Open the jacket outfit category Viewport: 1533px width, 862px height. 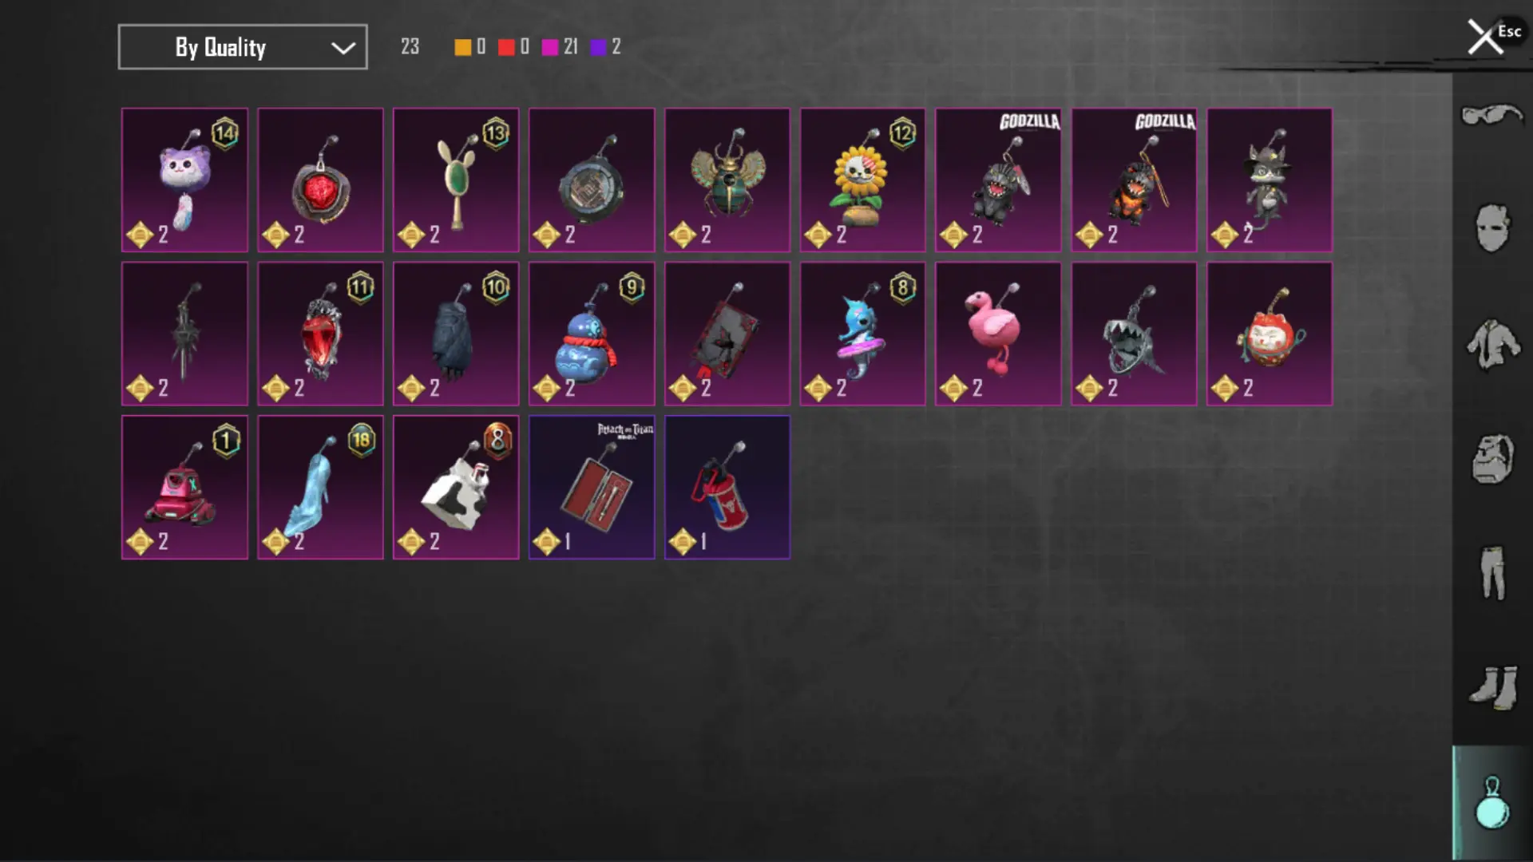[1492, 344]
